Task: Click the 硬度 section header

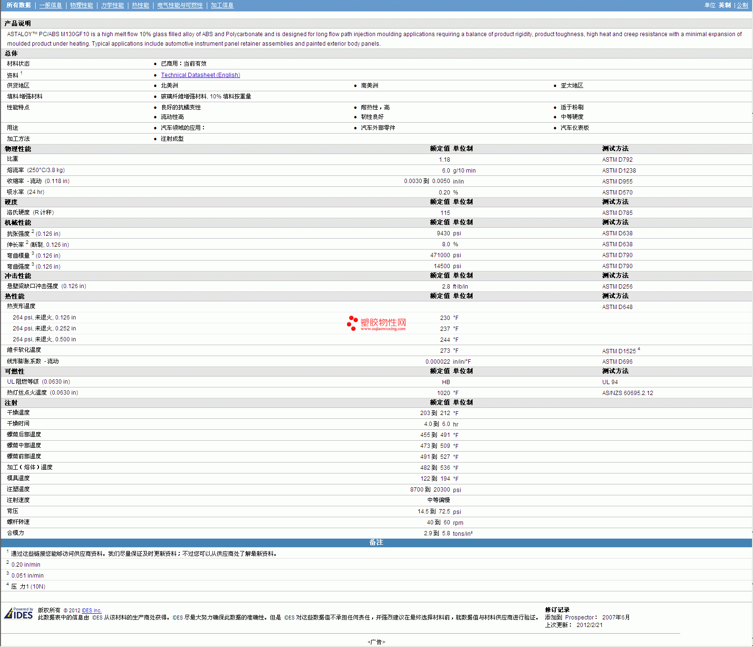Action: [x=11, y=202]
